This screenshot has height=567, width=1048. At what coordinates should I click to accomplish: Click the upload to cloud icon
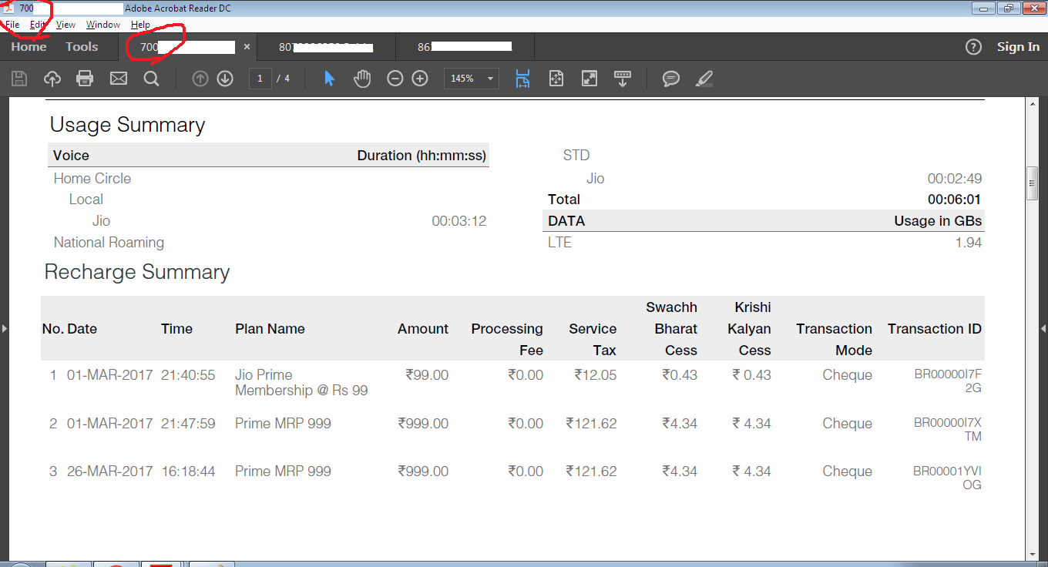(52, 79)
